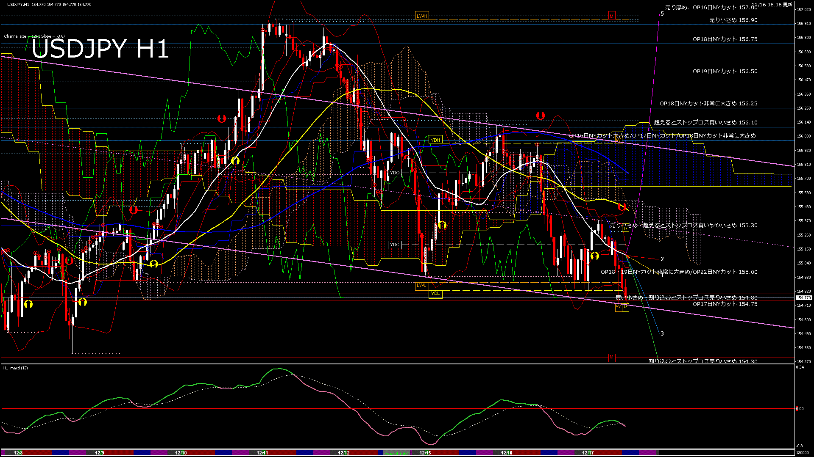814x457 pixels.
Task: Click the H1 macd (12) indicator label
Action: point(16,367)
